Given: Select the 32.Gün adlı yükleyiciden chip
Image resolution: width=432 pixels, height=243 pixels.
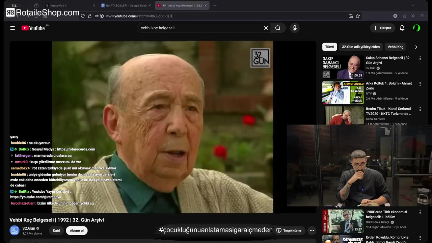Looking at the screenshot, I should 361,47.
